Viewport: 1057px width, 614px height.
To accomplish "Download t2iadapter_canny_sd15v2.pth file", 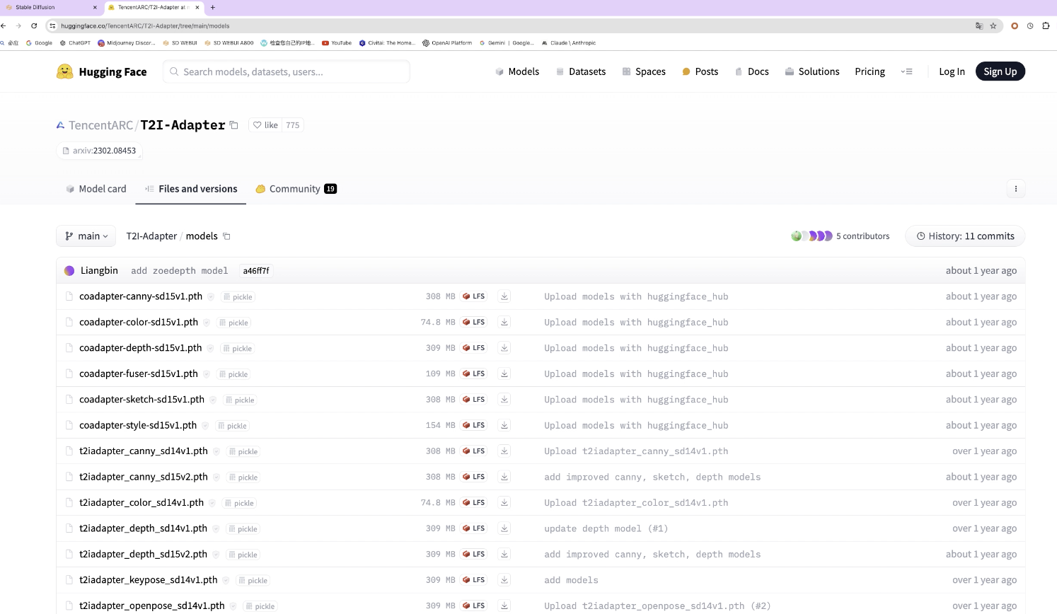I will click(x=504, y=477).
